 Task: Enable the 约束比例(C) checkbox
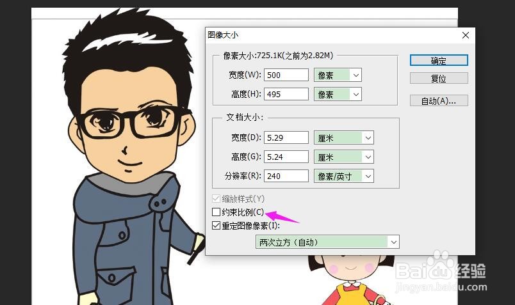[216, 212]
